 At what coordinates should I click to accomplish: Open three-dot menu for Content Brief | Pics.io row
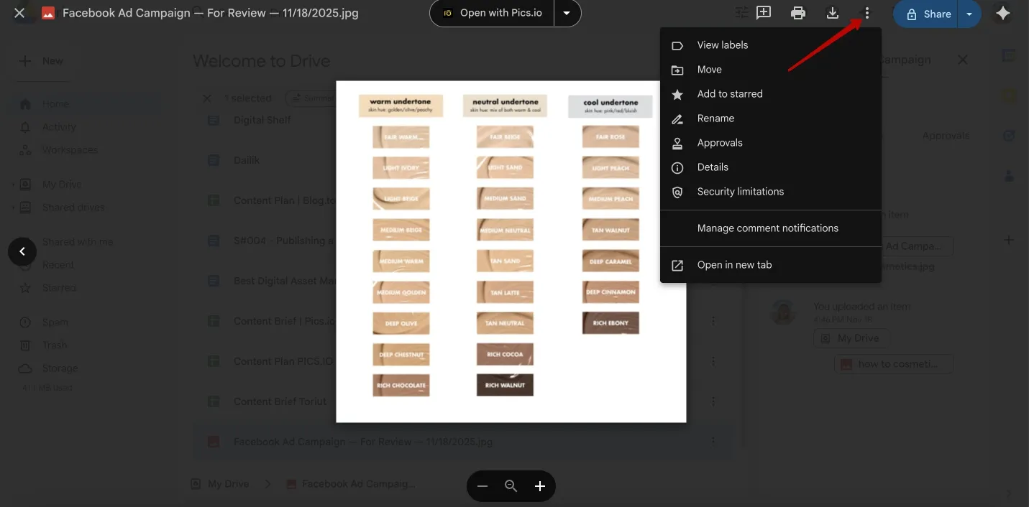coord(713,321)
